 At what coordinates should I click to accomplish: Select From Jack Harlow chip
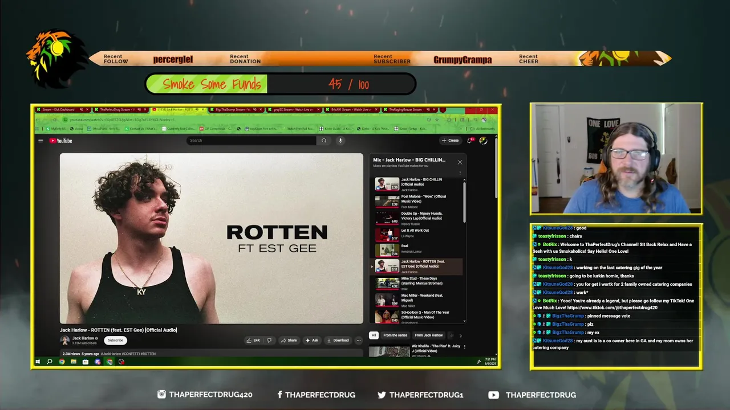click(429, 335)
